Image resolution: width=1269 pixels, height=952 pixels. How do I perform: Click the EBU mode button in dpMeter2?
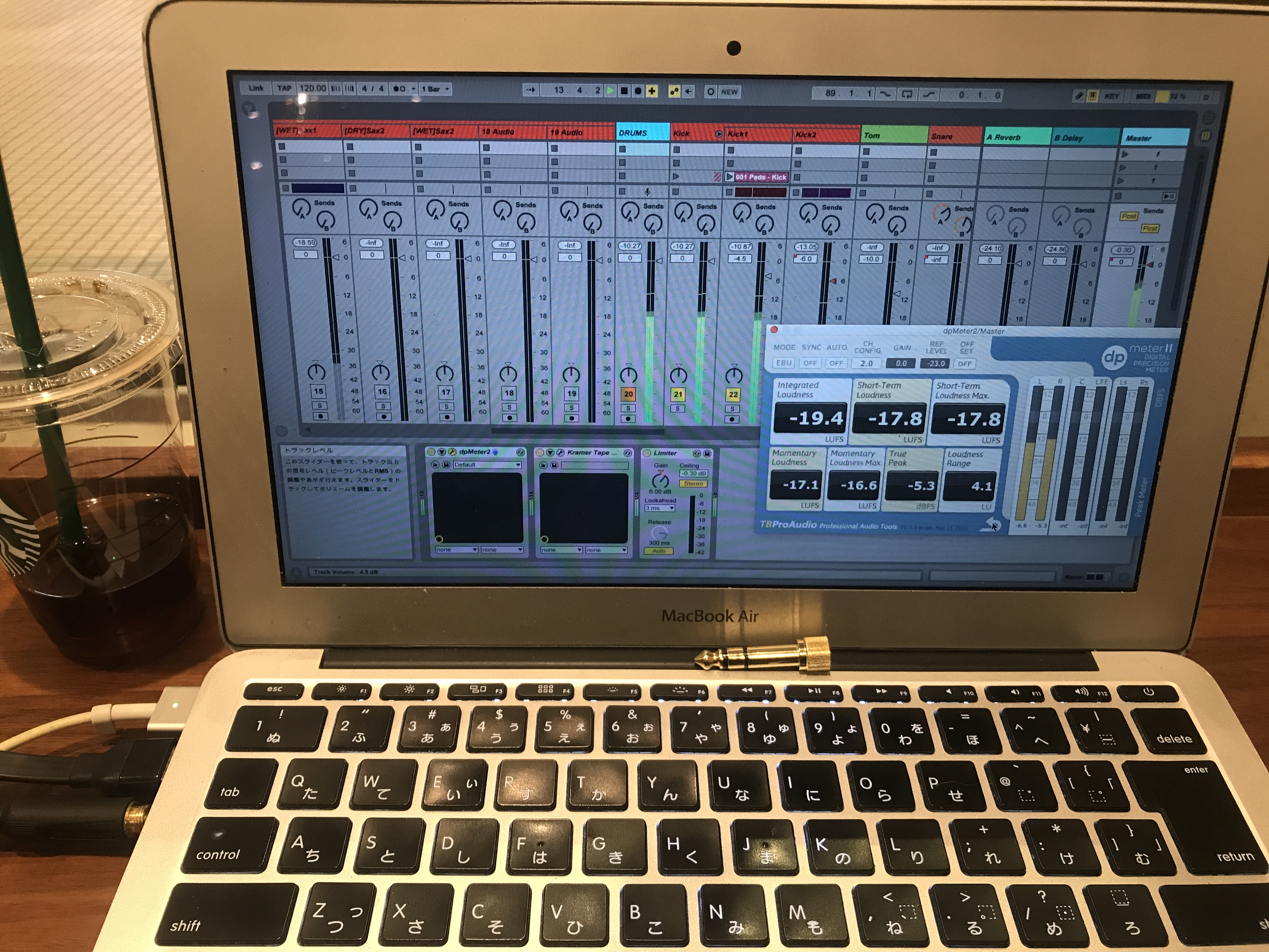coord(783,363)
